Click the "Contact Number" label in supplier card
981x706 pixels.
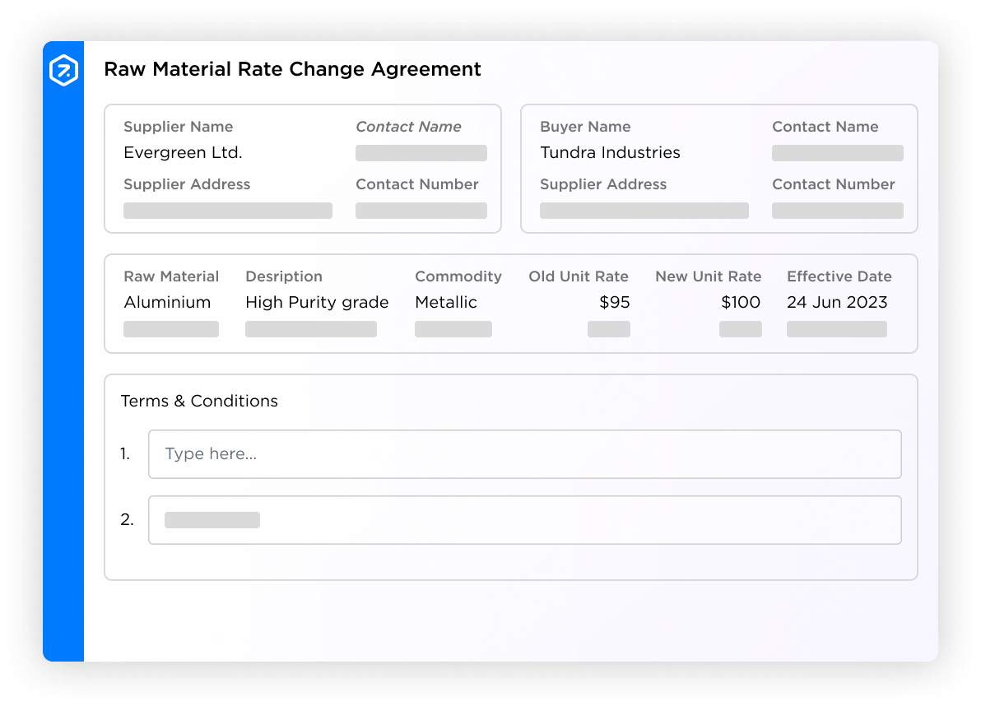click(x=417, y=183)
